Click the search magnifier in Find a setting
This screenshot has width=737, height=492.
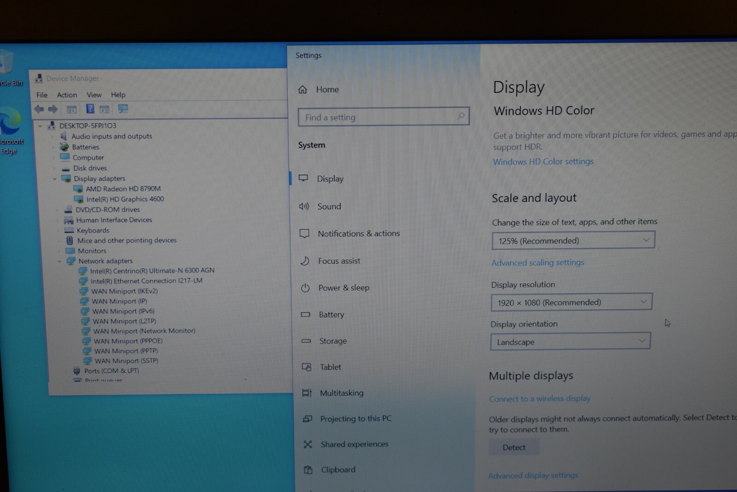[461, 116]
